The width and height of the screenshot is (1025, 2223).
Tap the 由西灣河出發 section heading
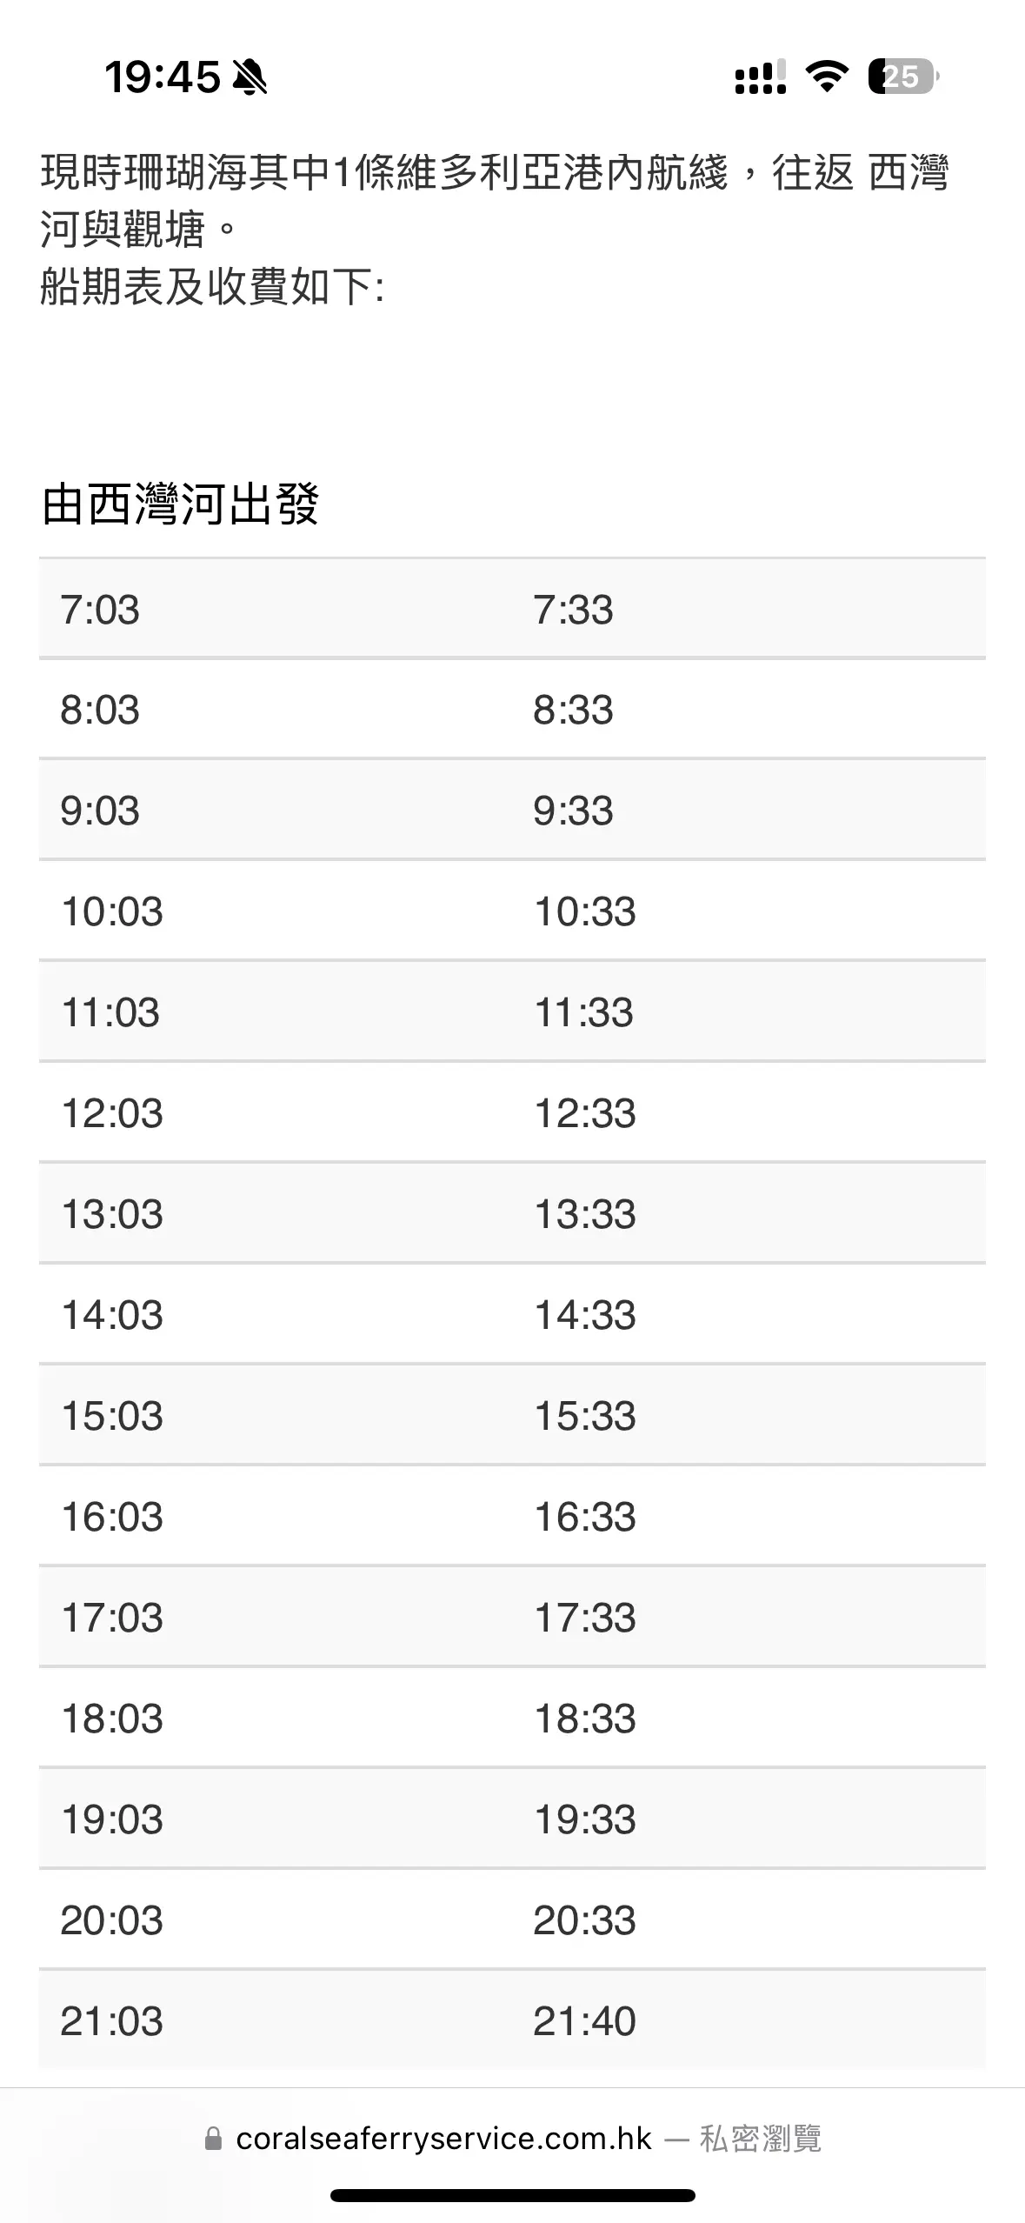[181, 504]
